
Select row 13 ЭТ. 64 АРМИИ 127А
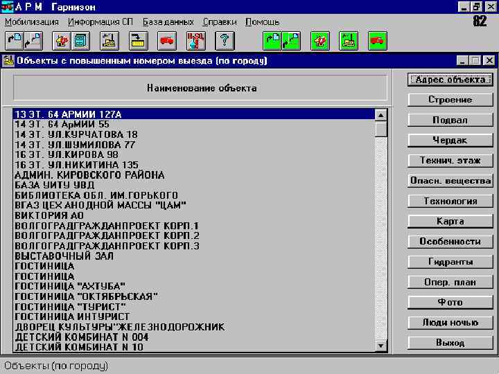(194, 114)
